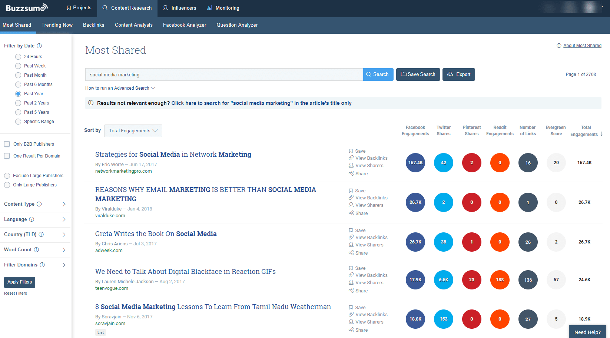Click the Search button
Screen dimensions: 610x338
click(378, 74)
